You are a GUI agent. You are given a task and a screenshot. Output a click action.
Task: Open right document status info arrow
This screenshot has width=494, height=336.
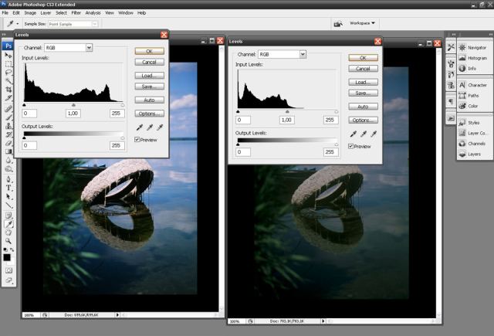(x=323, y=321)
